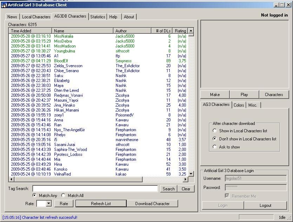Select the BloodElf character row
The width and height of the screenshot is (293, 222).
[98, 61]
